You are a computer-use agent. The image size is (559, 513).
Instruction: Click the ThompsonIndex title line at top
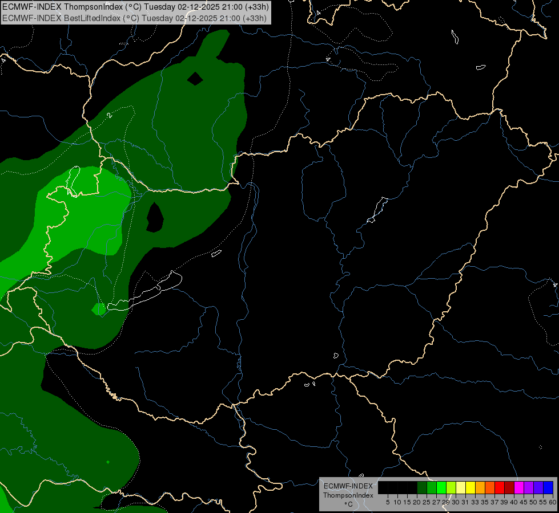pos(135,7)
